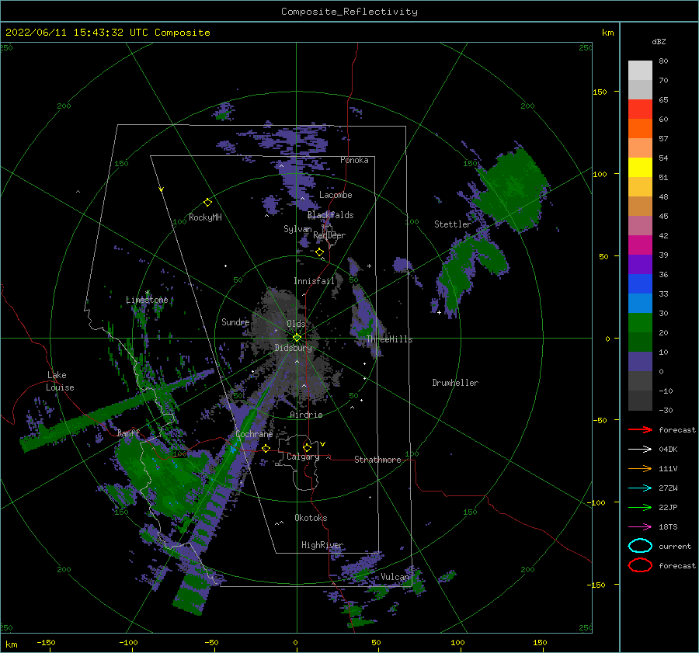Image resolution: width=699 pixels, height=653 pixels.
Task: Click the HighRiver label
Action: point(322,545)
